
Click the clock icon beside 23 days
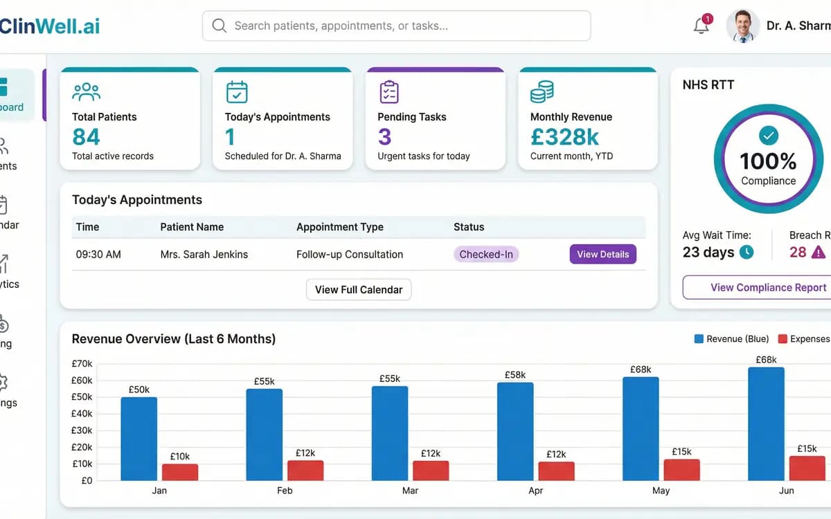(747, 252)
